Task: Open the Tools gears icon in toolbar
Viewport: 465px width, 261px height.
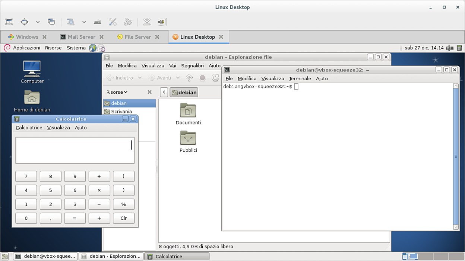Action: coord(128,22)
